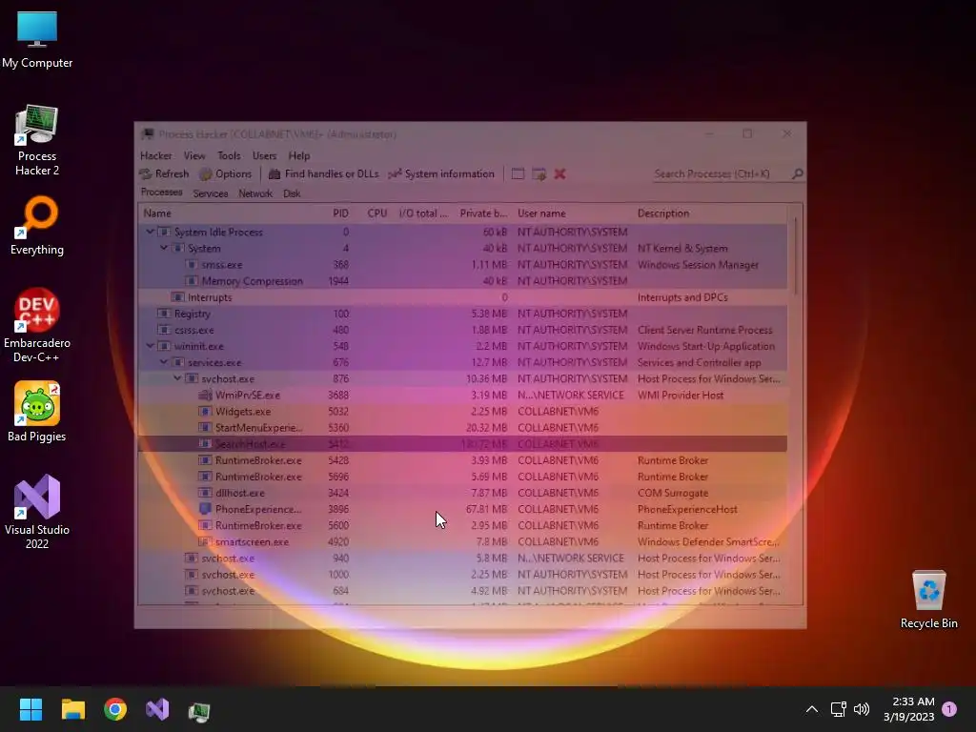
Task: Open Everything search desktop shortcut
Action: tap(37, 225)
